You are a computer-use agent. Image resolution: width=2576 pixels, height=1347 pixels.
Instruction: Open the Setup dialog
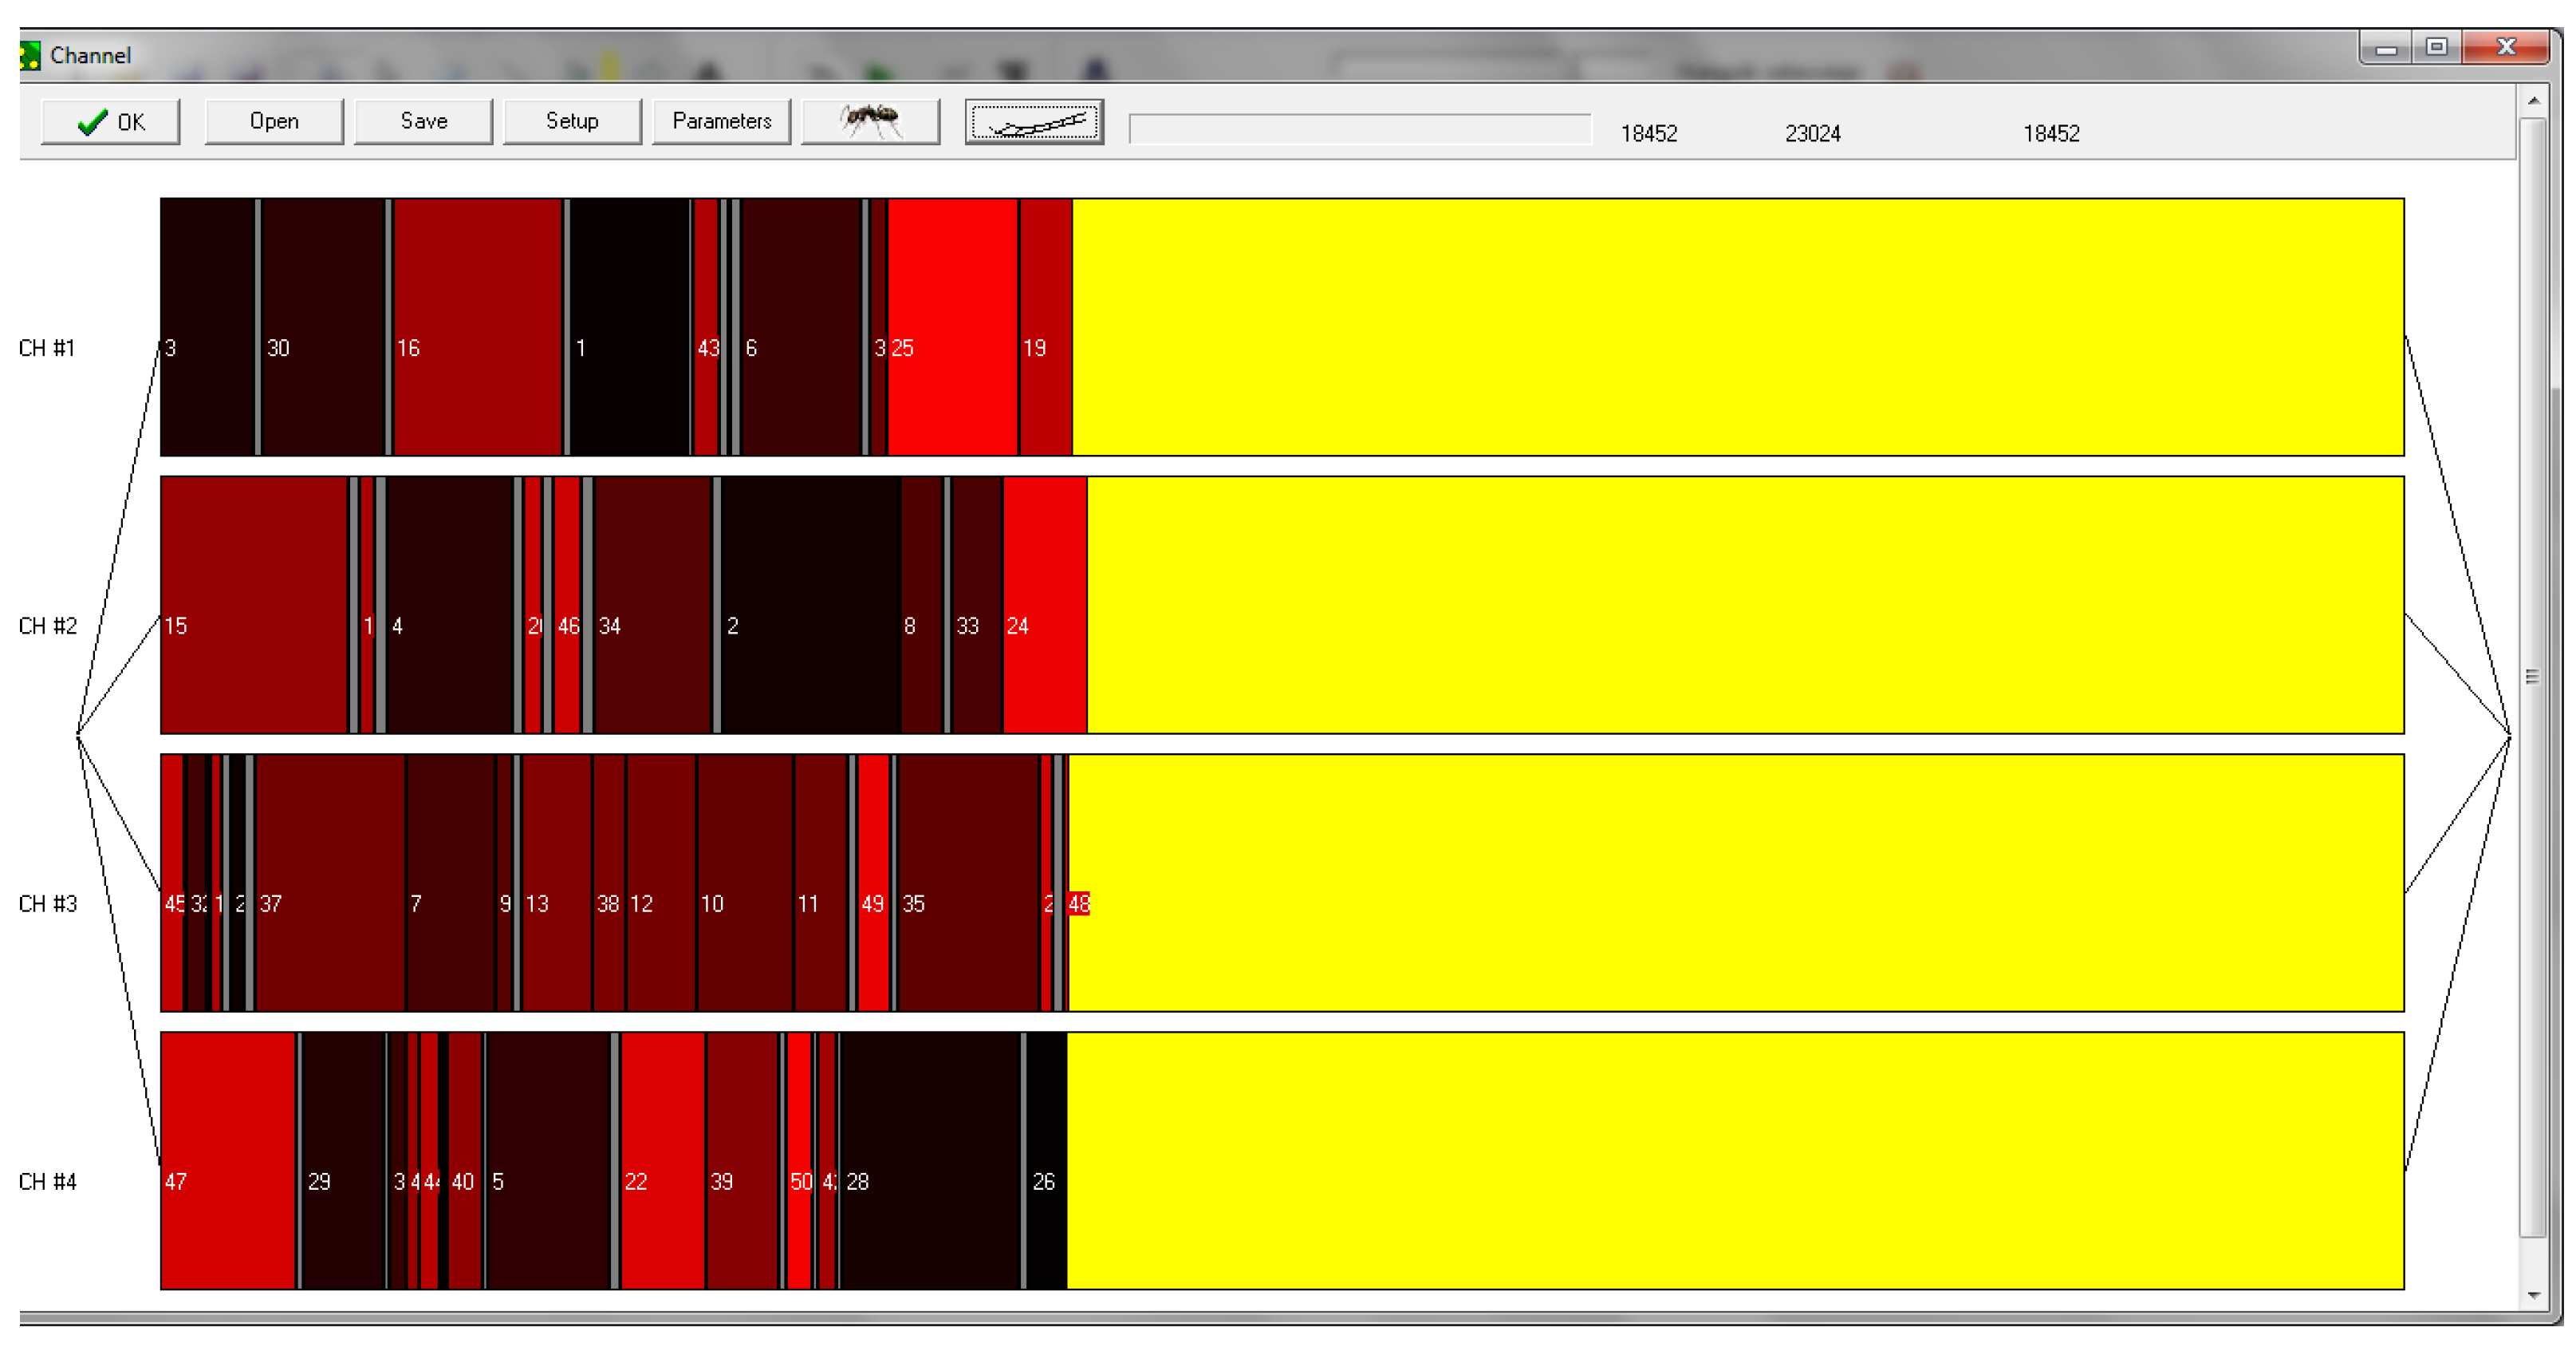[x=572, y=121]
